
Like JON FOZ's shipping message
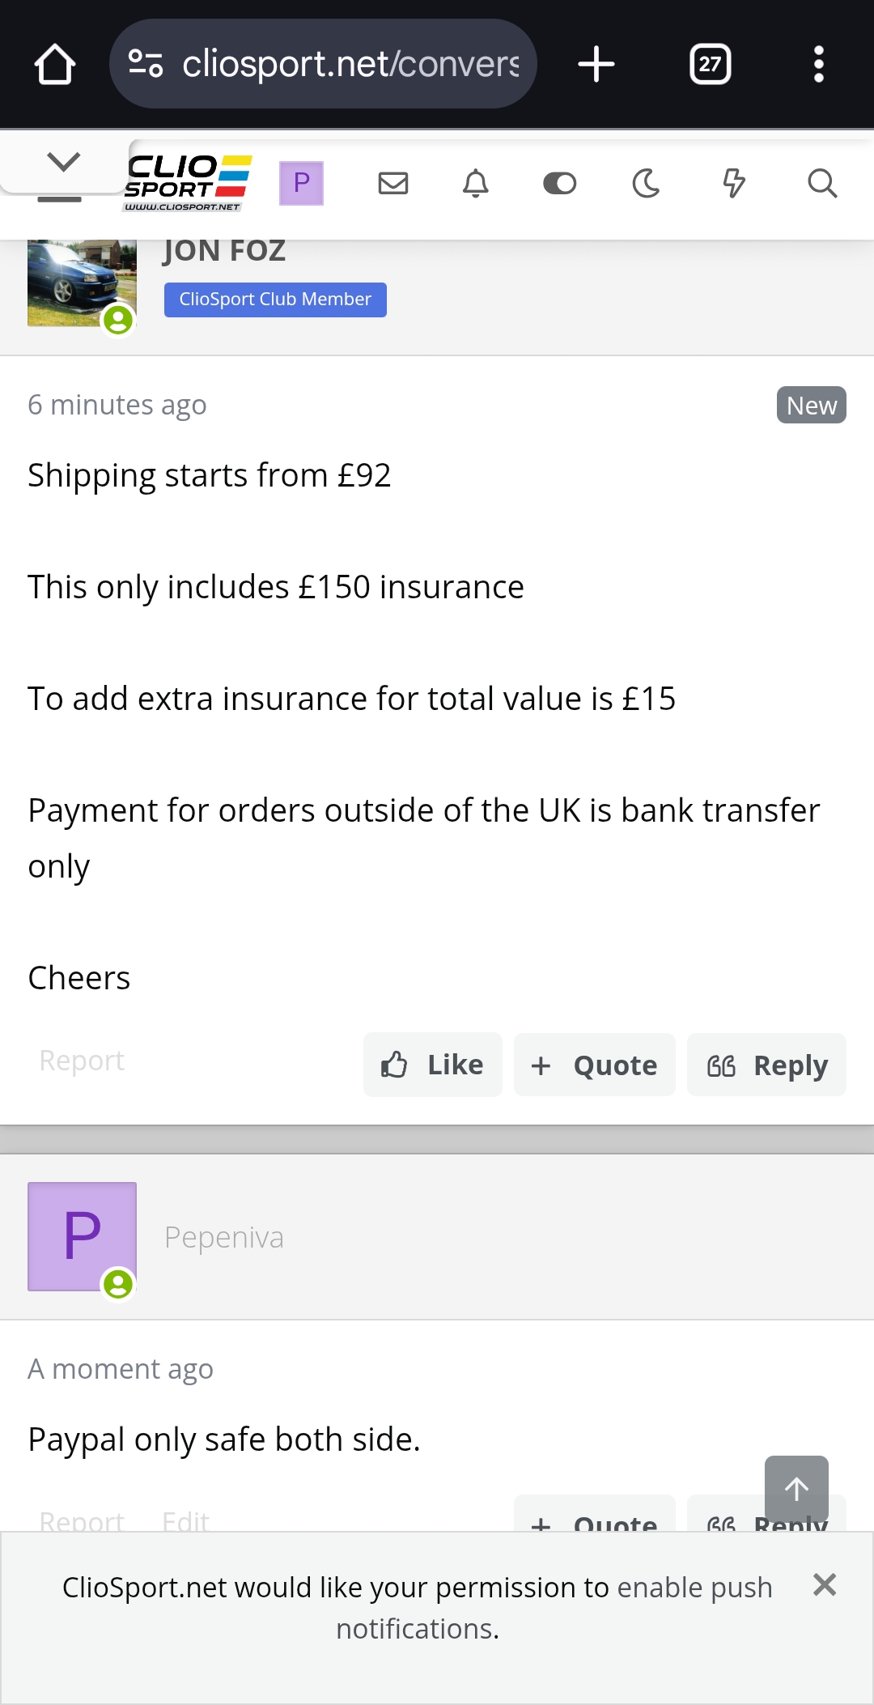[x=433, y=1065]
